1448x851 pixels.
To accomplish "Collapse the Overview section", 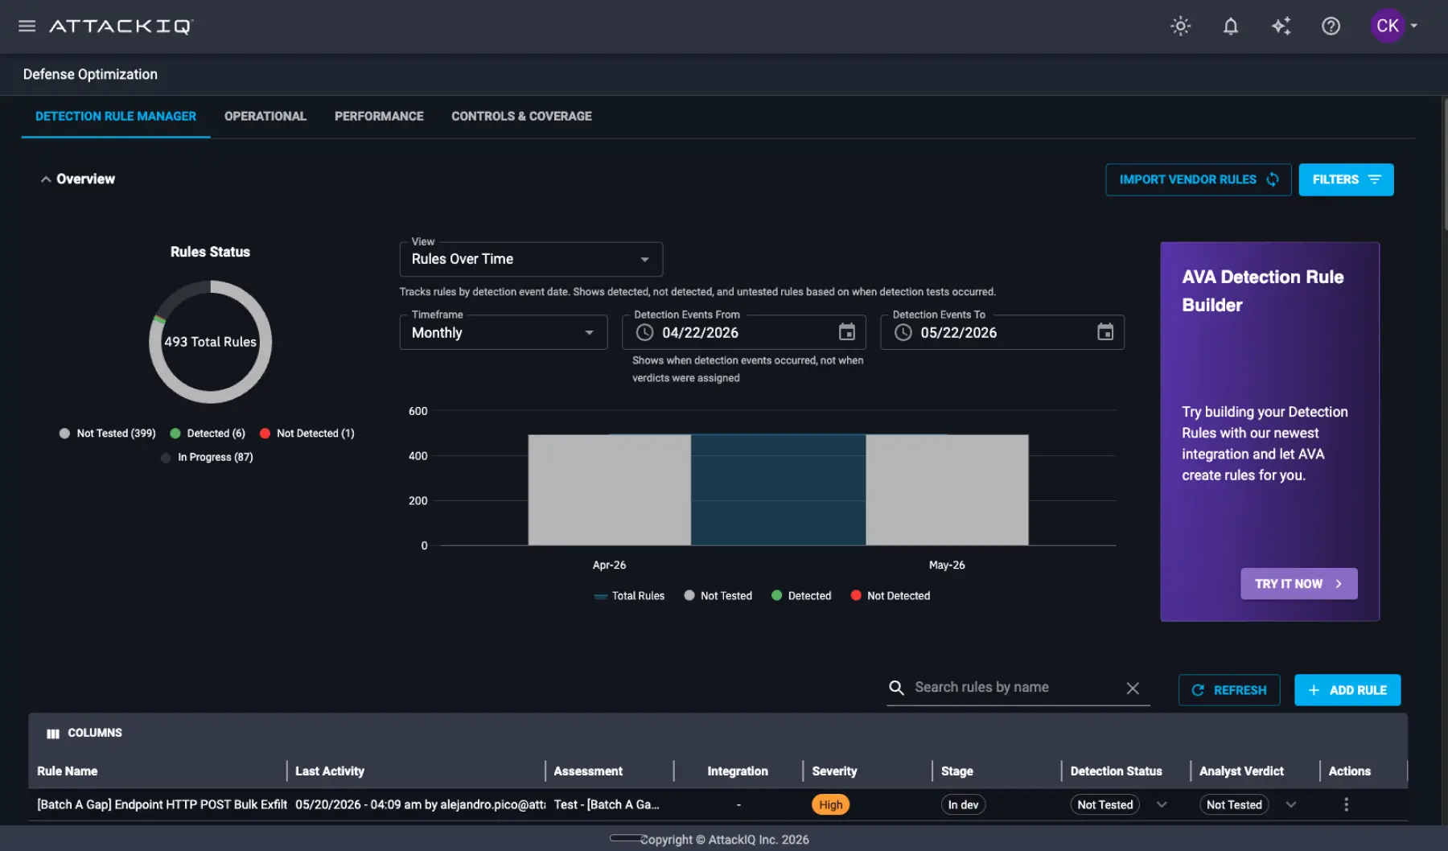I will point(46,179).
